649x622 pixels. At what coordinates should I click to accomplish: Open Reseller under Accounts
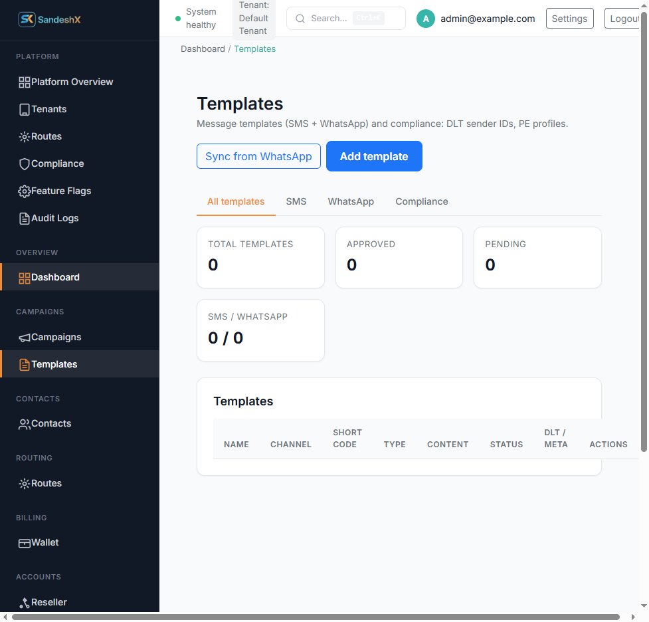pos(80,603)
